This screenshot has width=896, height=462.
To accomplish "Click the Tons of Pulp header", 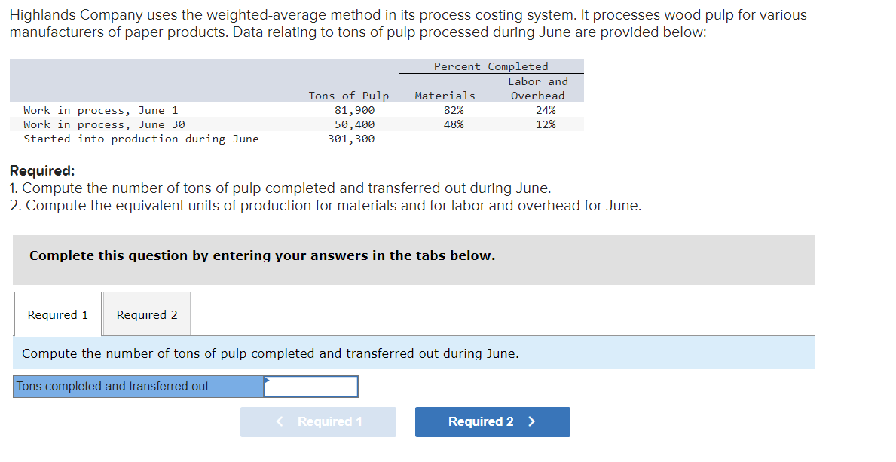I will point(348,95).
